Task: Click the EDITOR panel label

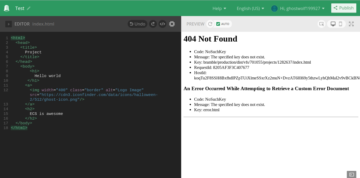Action: click(22, 24)
